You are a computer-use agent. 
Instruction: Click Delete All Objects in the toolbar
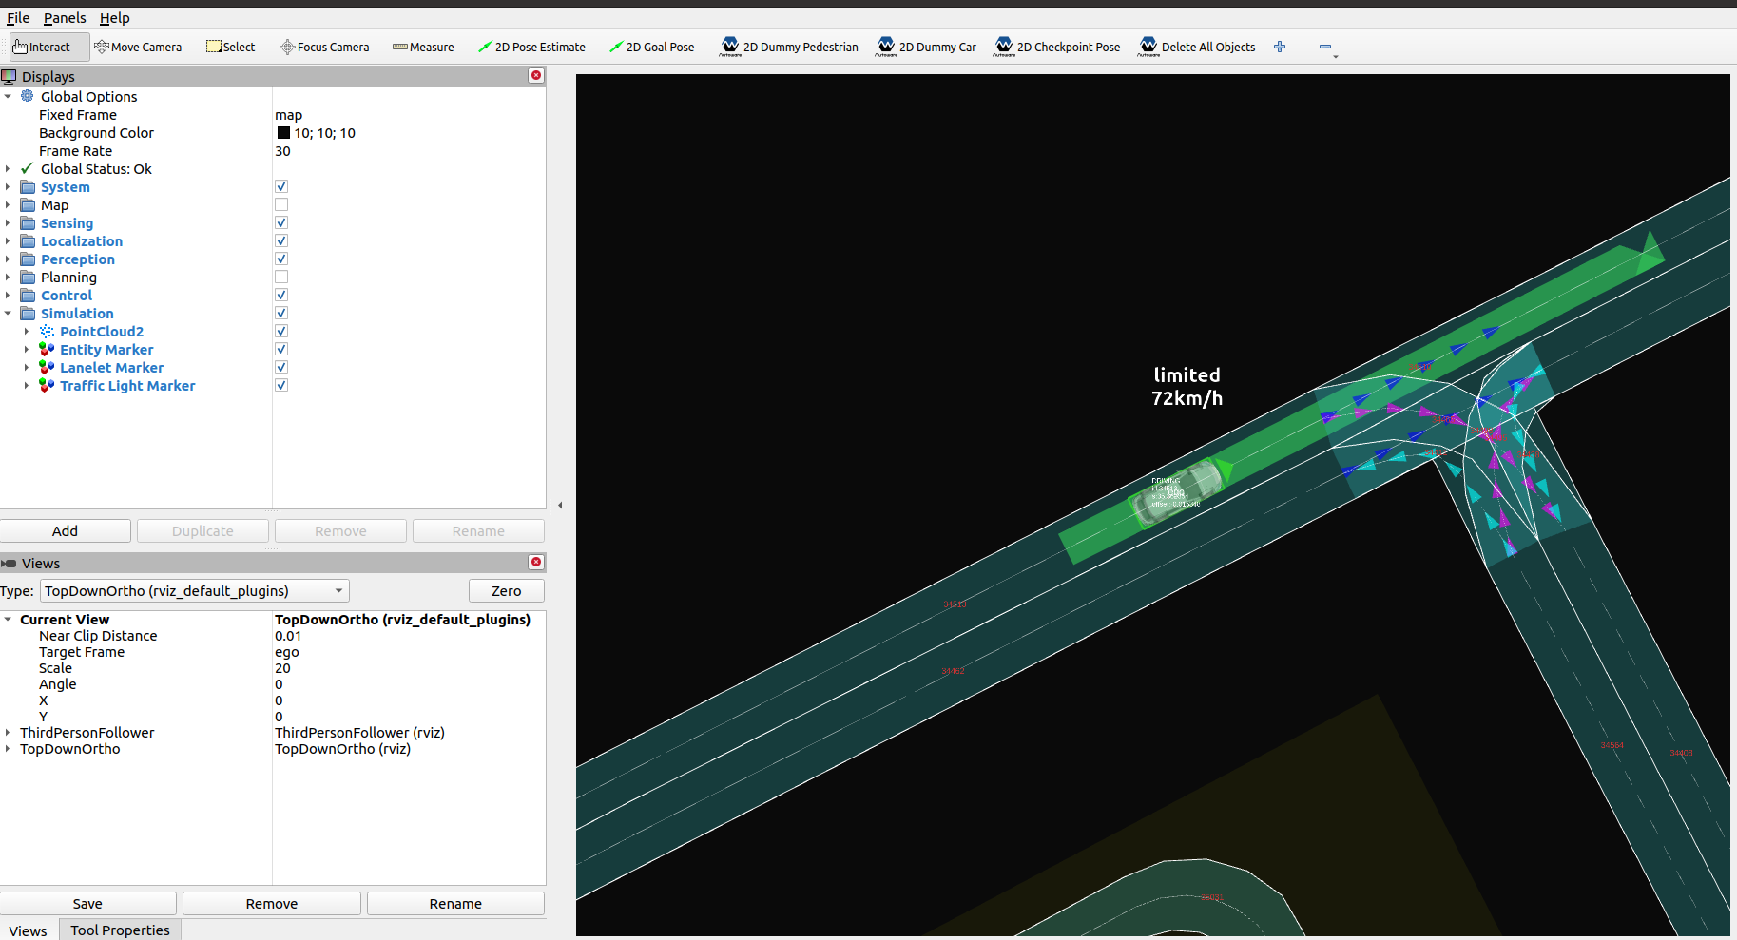[1196, 46]
